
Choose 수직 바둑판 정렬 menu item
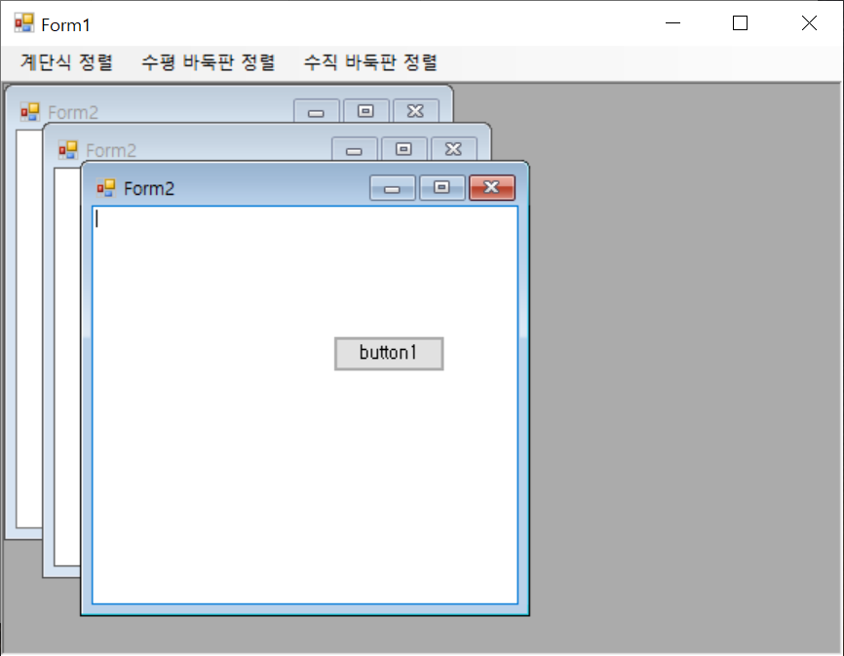370,62
